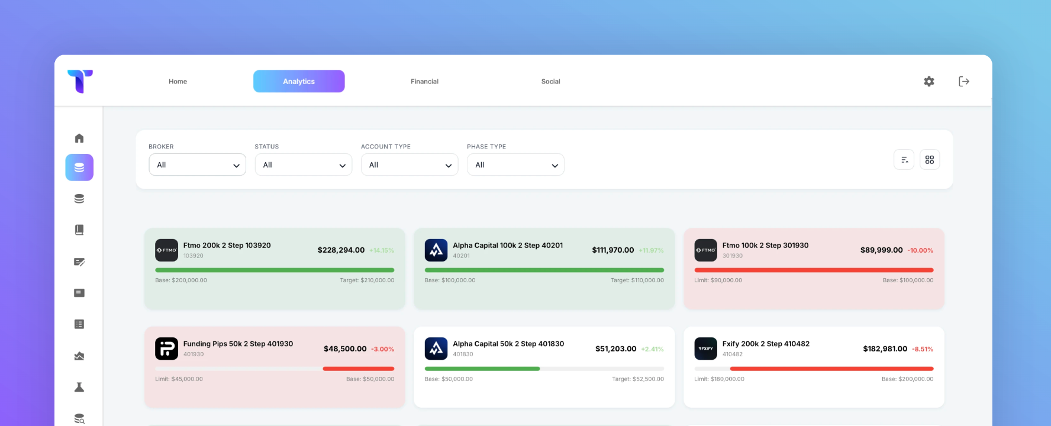Switch to list sort view
This screenshot has width=1051, height=426.
coord(904,160)
